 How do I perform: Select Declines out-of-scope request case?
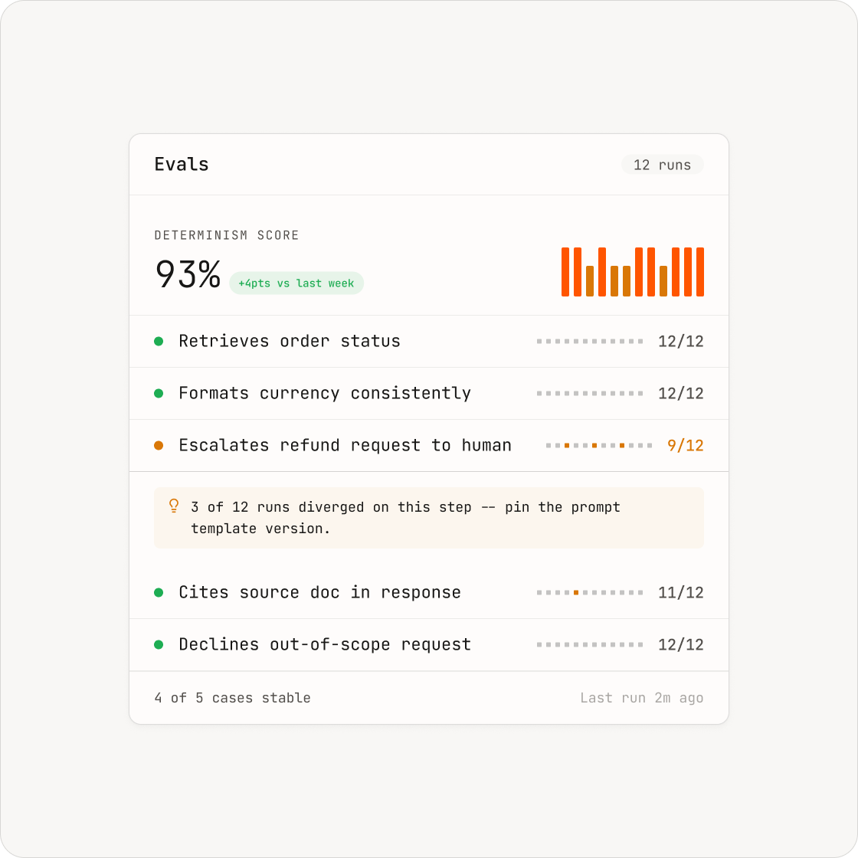[x=429, y=644]
